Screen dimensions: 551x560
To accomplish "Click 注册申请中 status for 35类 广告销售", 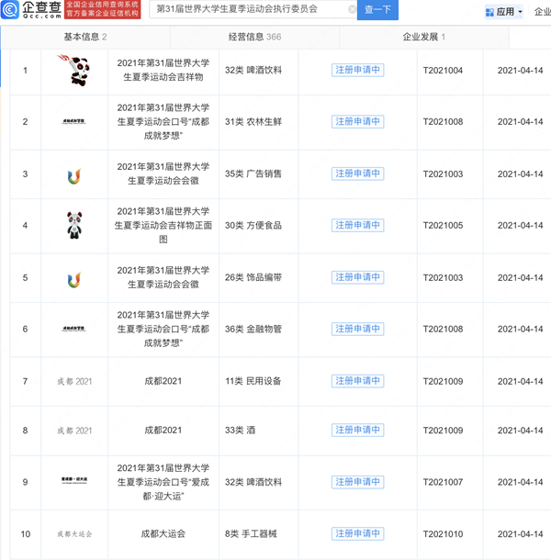I will point(357,174).
